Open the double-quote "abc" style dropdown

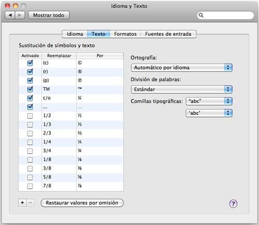pos(209,101)
